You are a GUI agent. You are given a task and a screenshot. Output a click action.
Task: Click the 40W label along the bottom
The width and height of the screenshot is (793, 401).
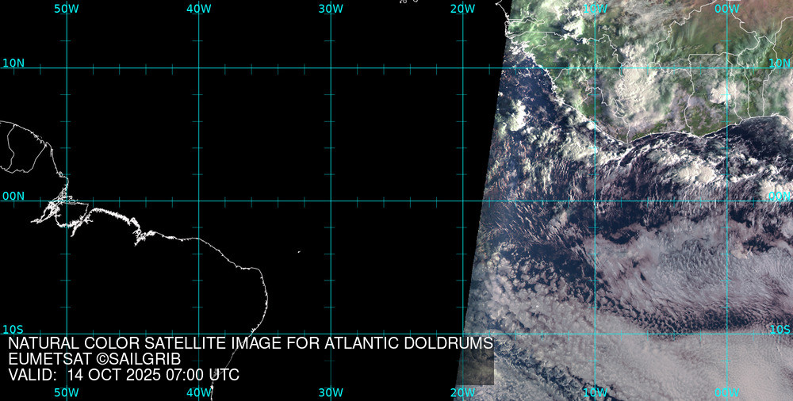pyautogui.click(x=198, y=392)
